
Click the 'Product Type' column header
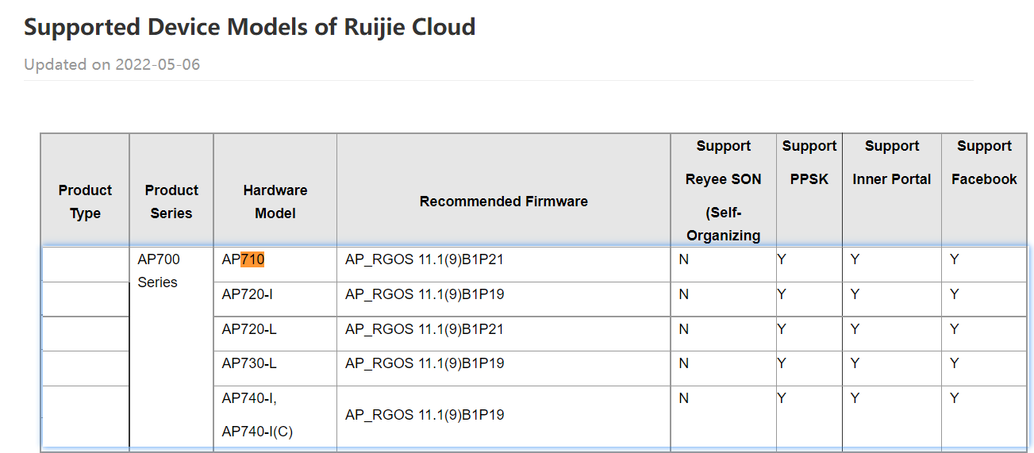[85, 202]
